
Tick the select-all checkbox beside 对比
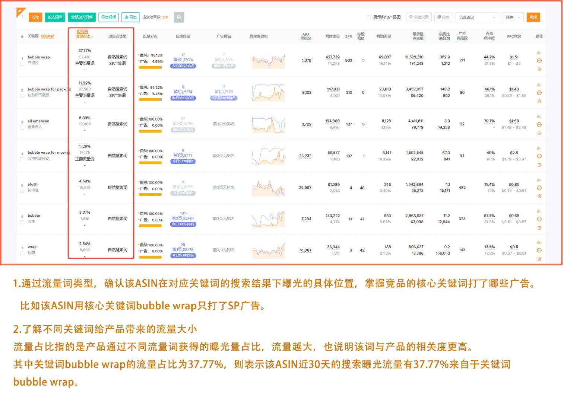point(24,17)
